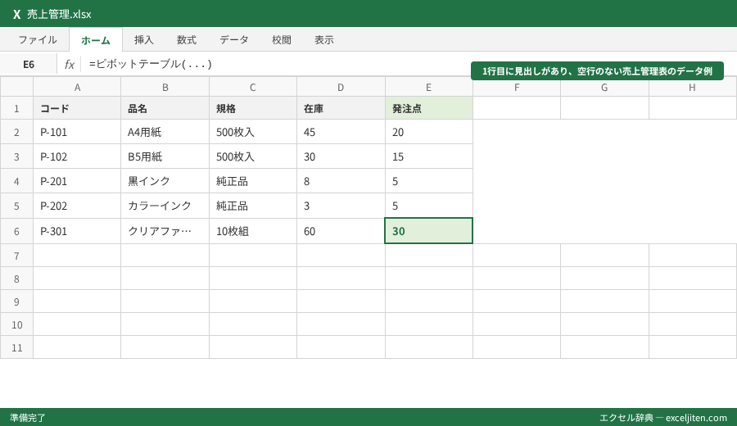Select stock cell with value 8

point(341,180)
